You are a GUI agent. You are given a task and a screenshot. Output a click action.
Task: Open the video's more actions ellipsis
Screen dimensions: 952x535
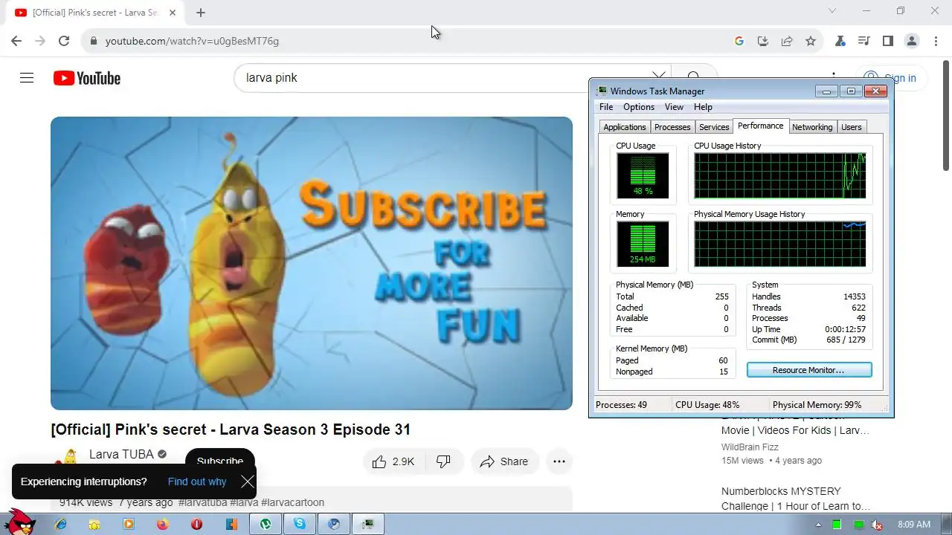559,461
